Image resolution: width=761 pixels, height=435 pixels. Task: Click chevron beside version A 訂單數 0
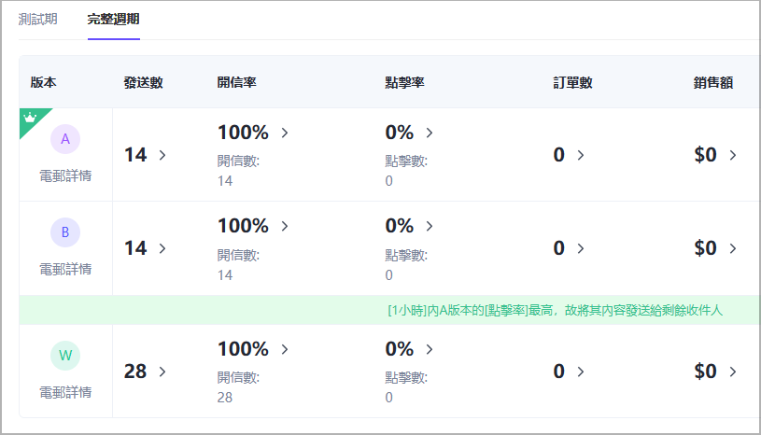580,155
